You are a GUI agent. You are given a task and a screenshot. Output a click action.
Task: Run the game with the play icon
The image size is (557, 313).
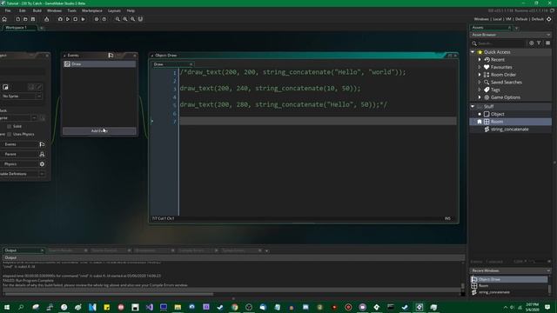tap(68, 19)
